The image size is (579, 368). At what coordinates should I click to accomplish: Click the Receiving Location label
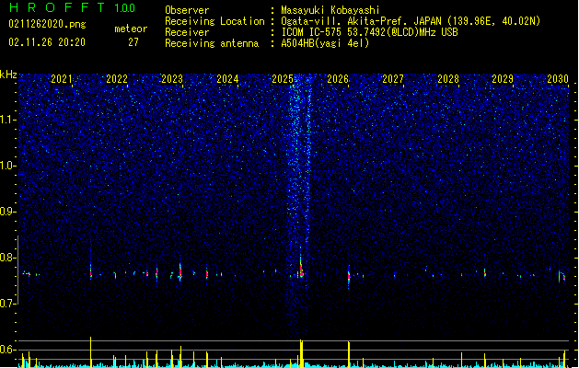tap(214, 21)
